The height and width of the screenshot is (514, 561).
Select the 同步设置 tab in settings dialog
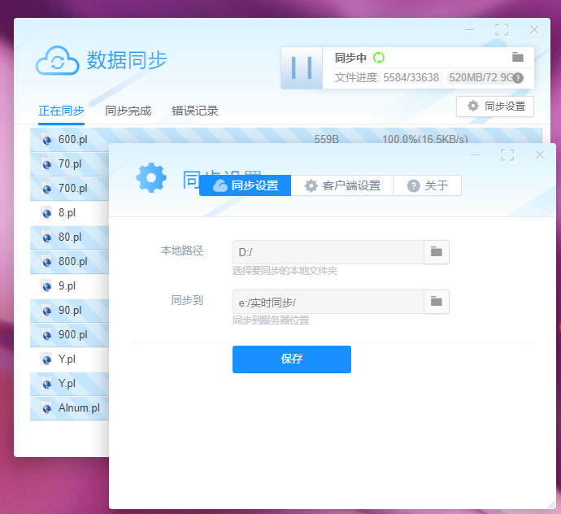point(245,185)
